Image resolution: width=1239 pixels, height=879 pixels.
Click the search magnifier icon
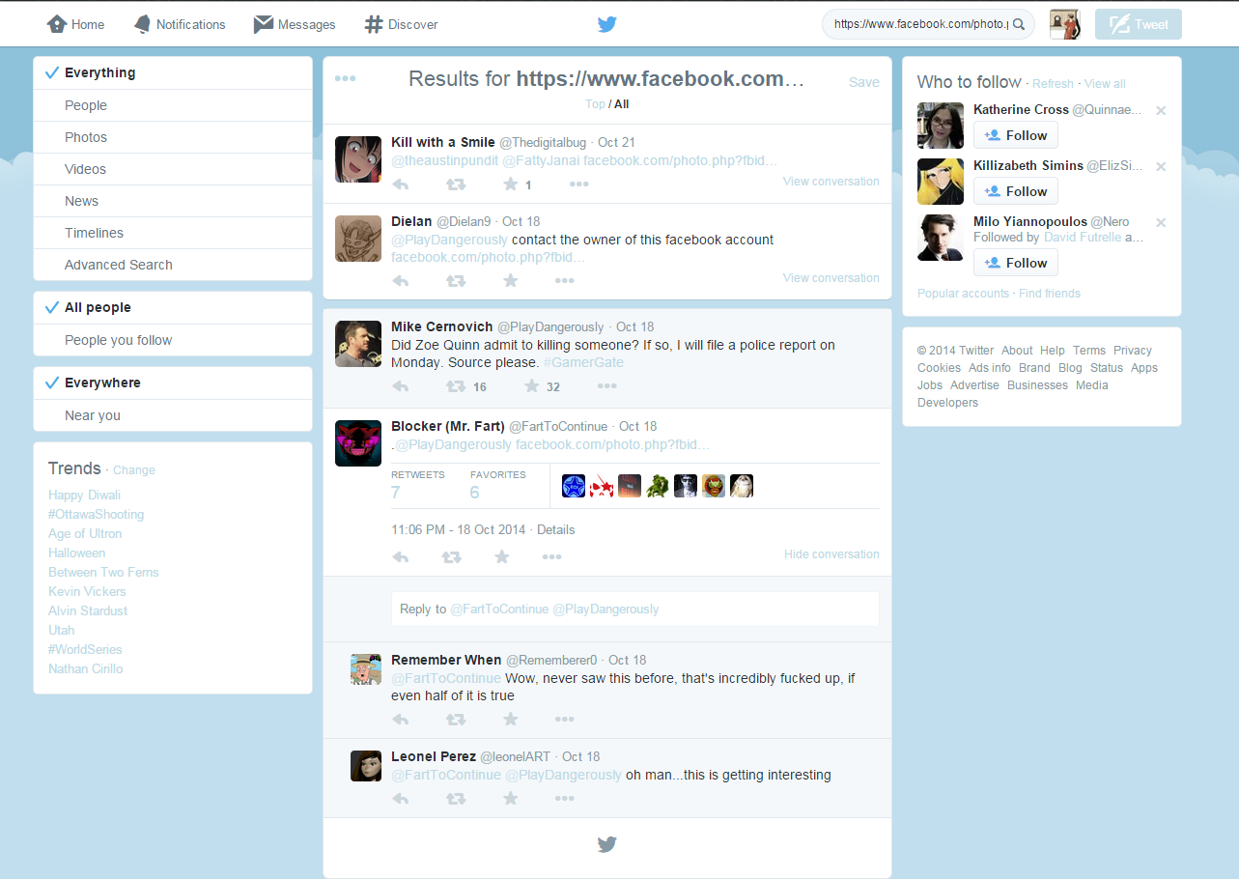(1018, 24)
